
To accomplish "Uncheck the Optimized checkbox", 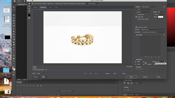I will click(x=136, y=17).
